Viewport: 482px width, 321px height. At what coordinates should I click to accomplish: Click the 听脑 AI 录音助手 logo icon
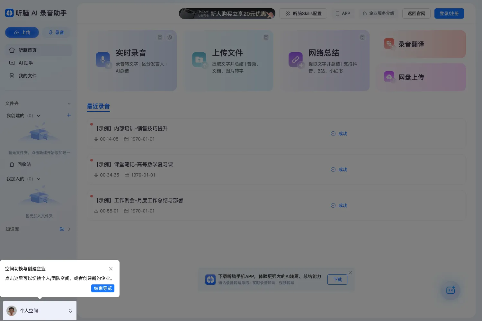click(x=9, y=13)
